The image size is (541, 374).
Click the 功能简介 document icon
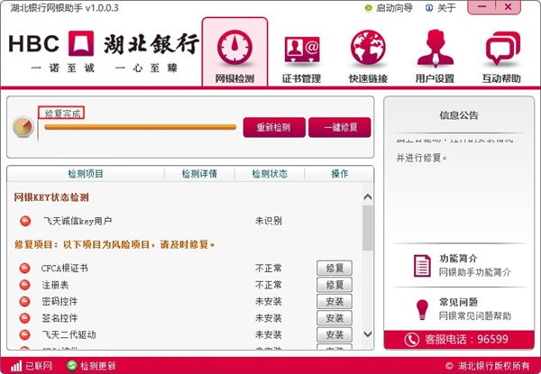[422, 266]
